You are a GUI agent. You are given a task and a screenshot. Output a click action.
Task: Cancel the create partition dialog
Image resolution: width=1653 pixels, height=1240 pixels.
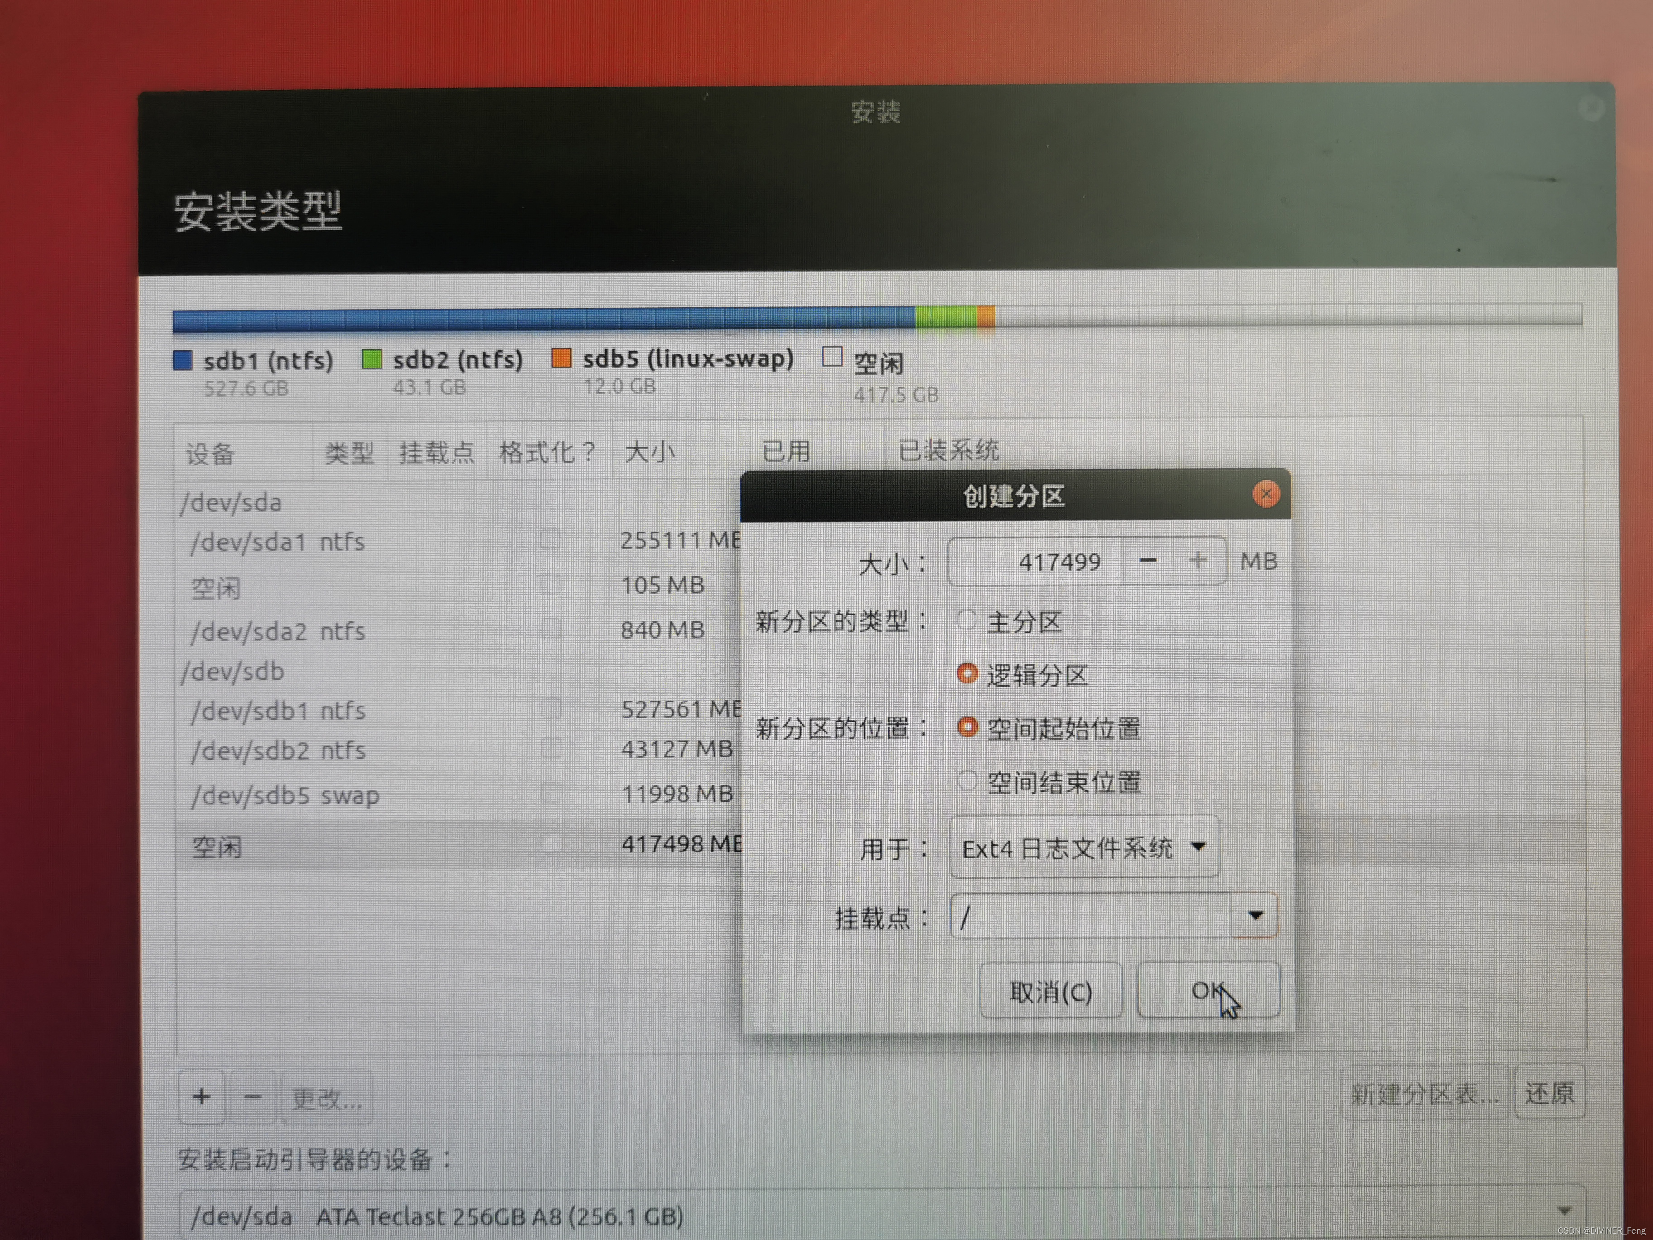click(1051, 992)
